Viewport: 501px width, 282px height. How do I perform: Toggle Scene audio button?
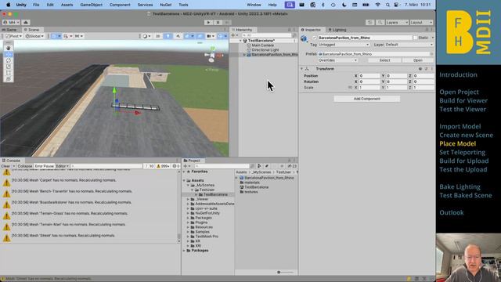[x=178, y=36]
